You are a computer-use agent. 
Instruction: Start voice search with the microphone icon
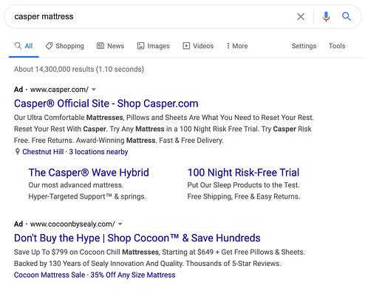(326, 17)
